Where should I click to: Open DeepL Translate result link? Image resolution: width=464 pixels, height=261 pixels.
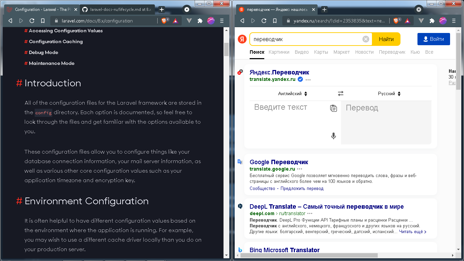pyautogui.click(x=326, y=207)
